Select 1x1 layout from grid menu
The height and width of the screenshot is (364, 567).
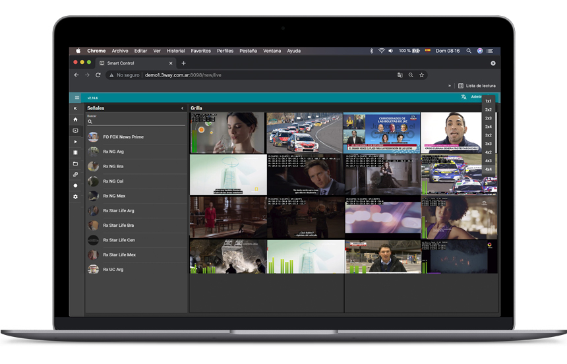click(489, 101)
